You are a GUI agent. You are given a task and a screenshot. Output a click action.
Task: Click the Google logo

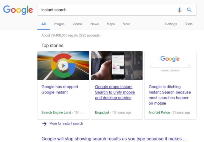tap(18, 10)
